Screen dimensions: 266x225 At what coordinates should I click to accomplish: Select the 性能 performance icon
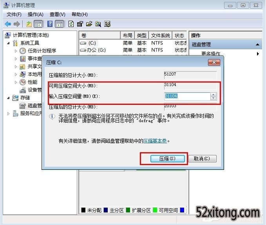[23, 82]
